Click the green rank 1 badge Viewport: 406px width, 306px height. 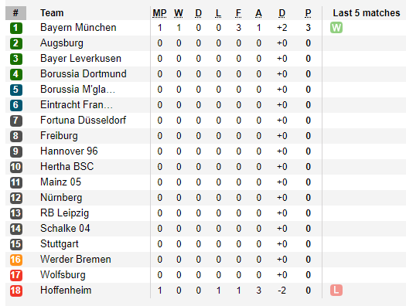pyautogui.click(x=16, y=28)
